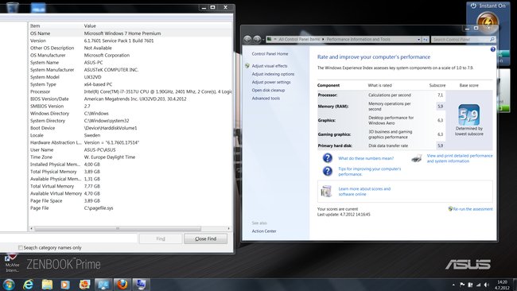Check the battery power icon in system tray
Image resolution: width=517 pixels, height=291 pixels.
click(471, 285)
